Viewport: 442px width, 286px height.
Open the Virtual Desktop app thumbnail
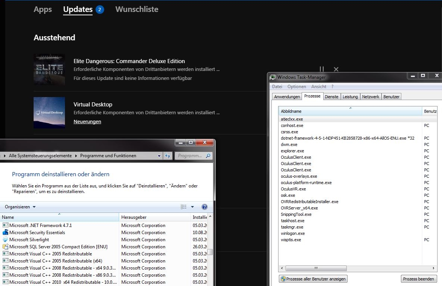(49, 112)
